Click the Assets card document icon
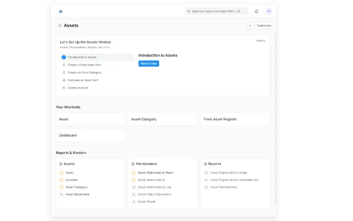The image size is (353, 221). click(61, 164)
